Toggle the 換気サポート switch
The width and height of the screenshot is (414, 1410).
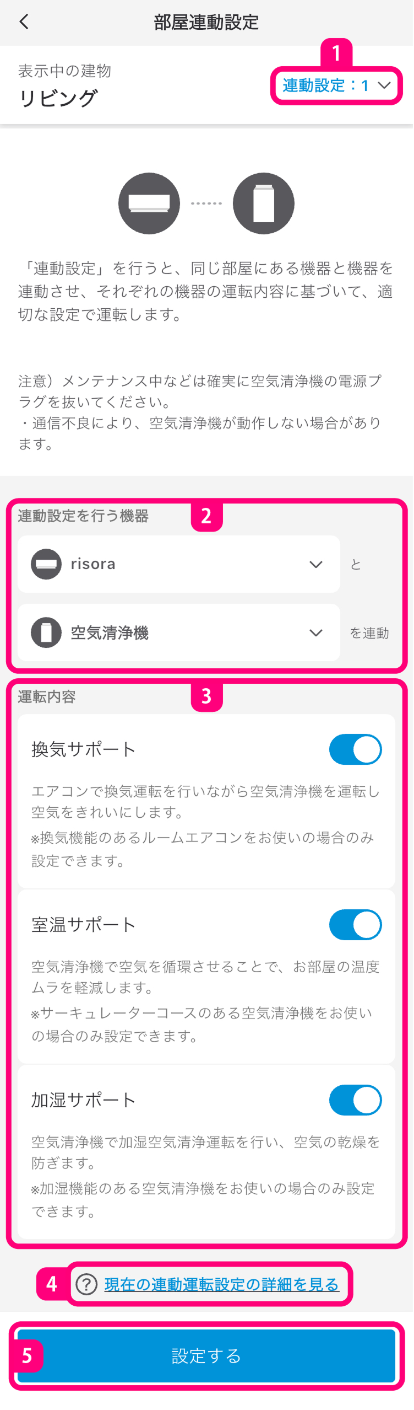(x=355, y=749)
